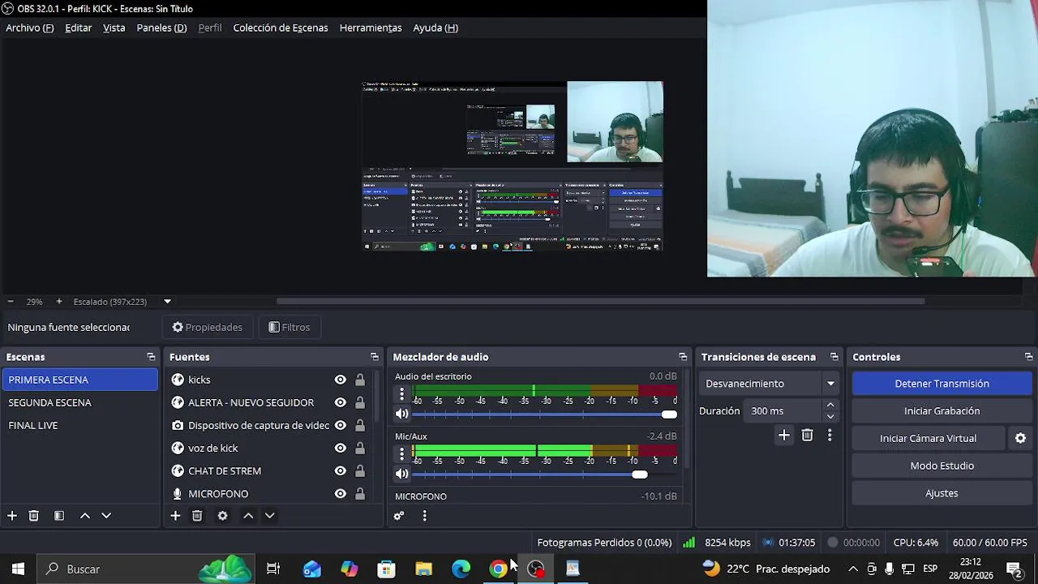
Task: Open the Herramientas menu
Action: (371, 28)
